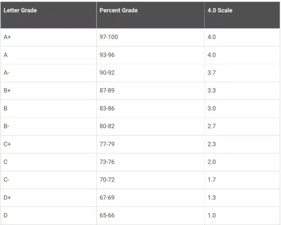
Task: Select the A+ letter grade cell
Action: point(7,37)
